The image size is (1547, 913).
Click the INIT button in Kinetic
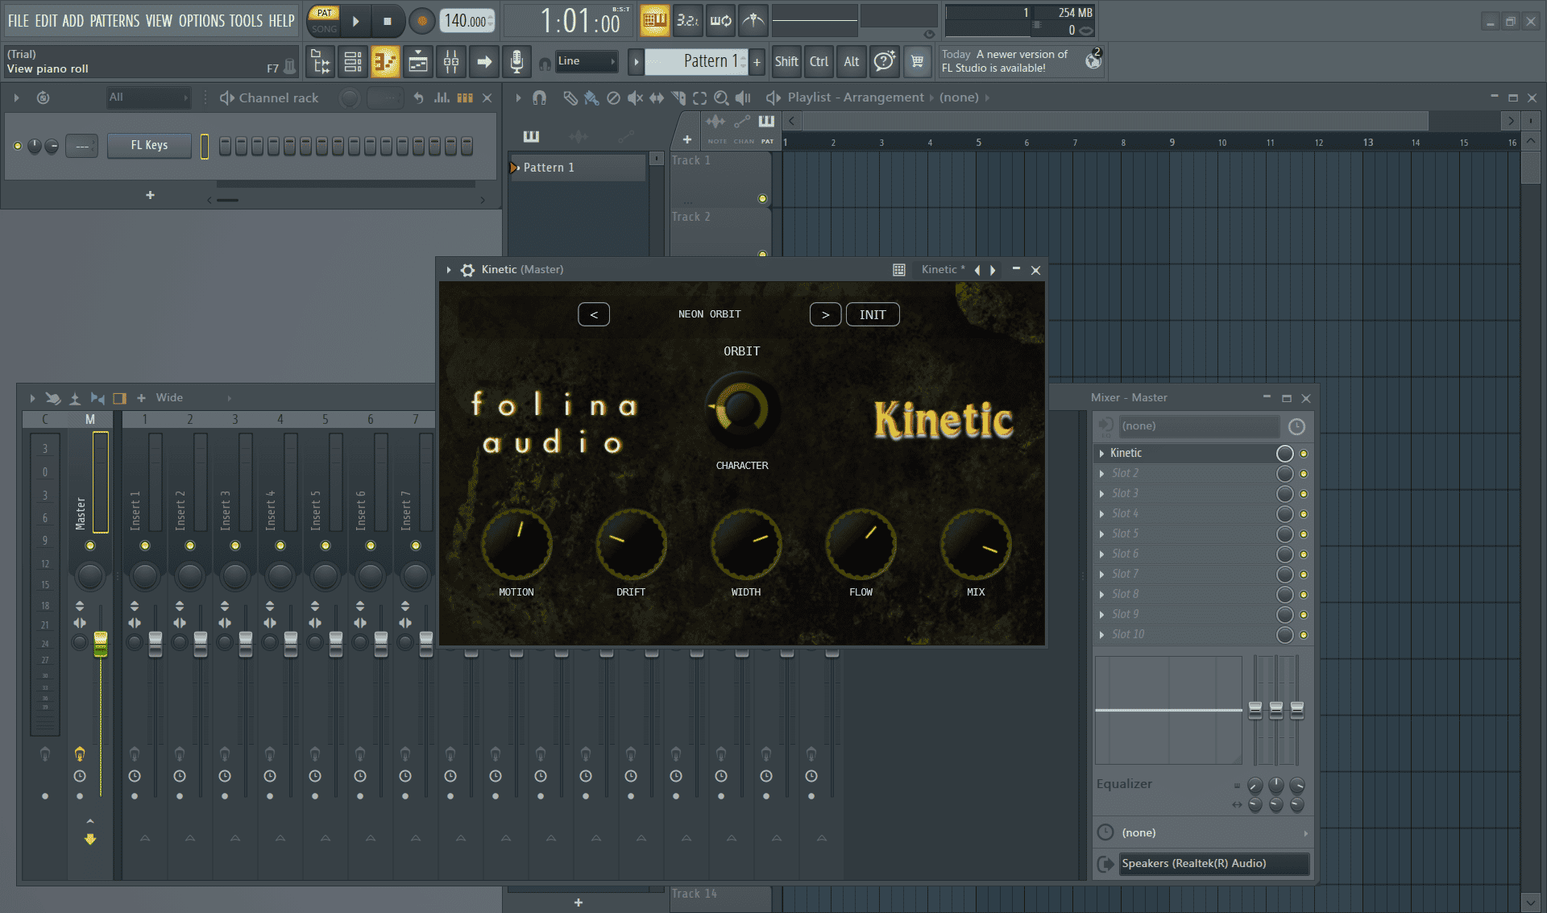pos(873,315)
